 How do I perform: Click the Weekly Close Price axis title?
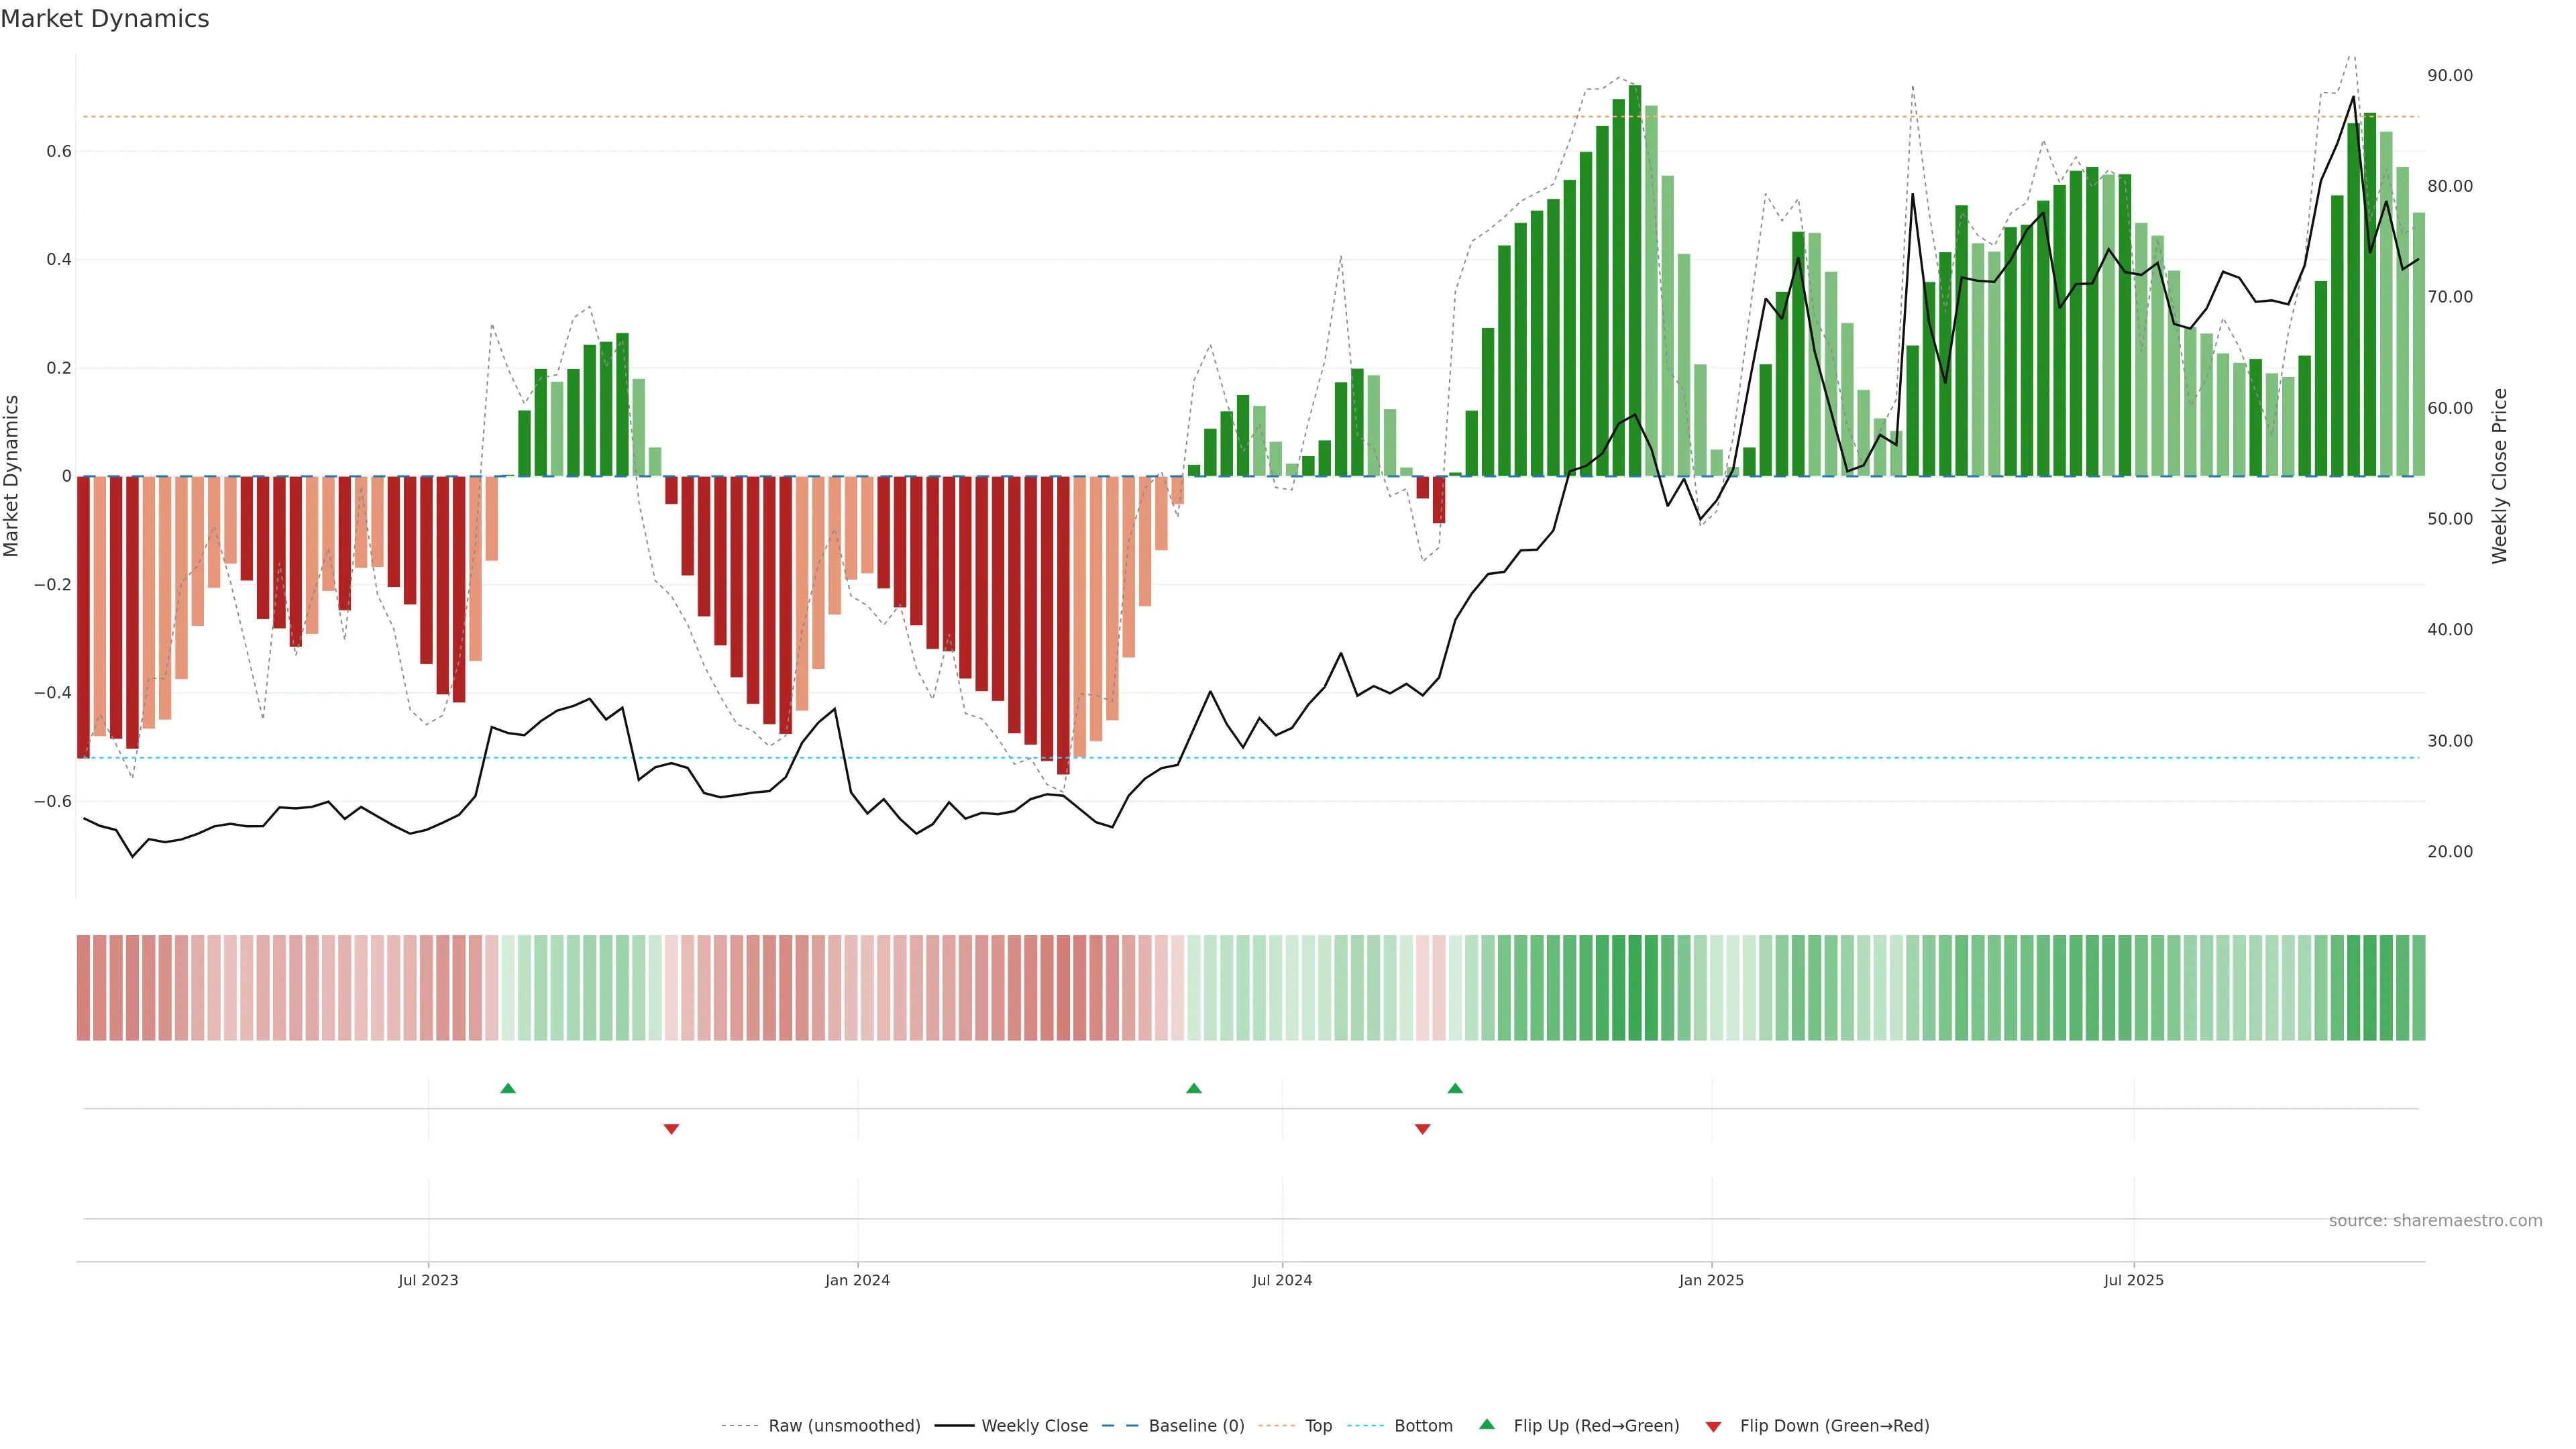pyautogui.click(x=2499, y=476)
